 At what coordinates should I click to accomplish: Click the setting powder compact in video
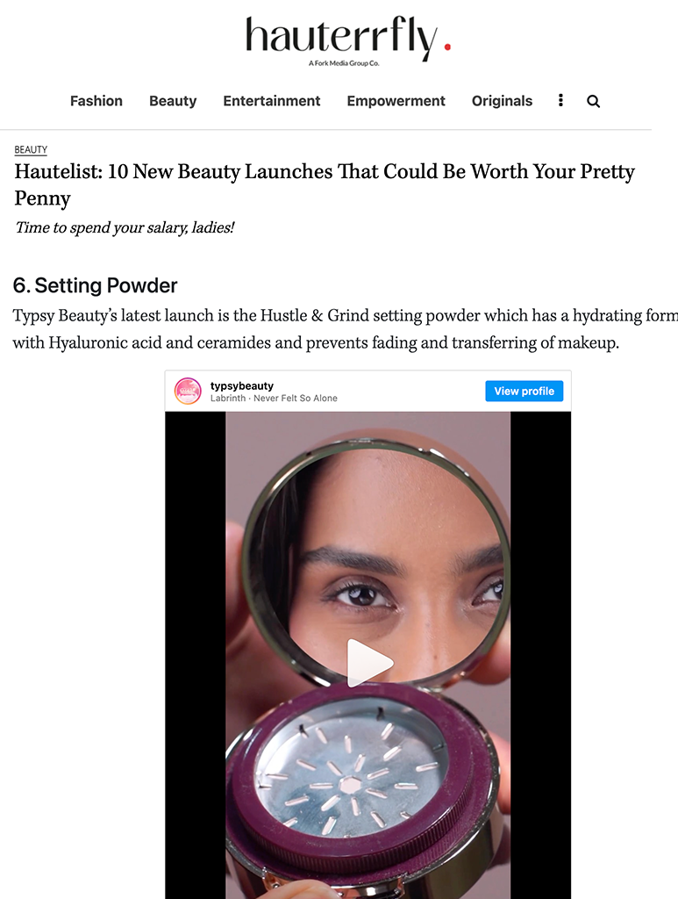(x=362, y=789)
